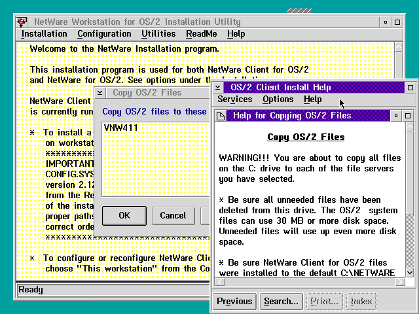Click help horizontal scroll left arrow
419x314 pixels.
pyautogui.click(x=219, y=282)
